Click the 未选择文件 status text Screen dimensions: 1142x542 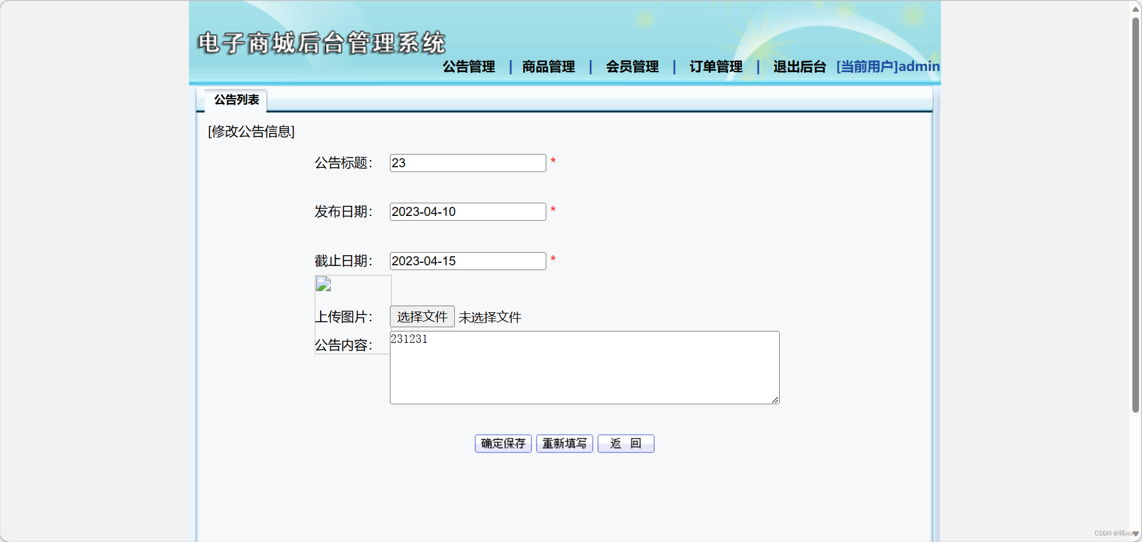click(x=490, y=318)
